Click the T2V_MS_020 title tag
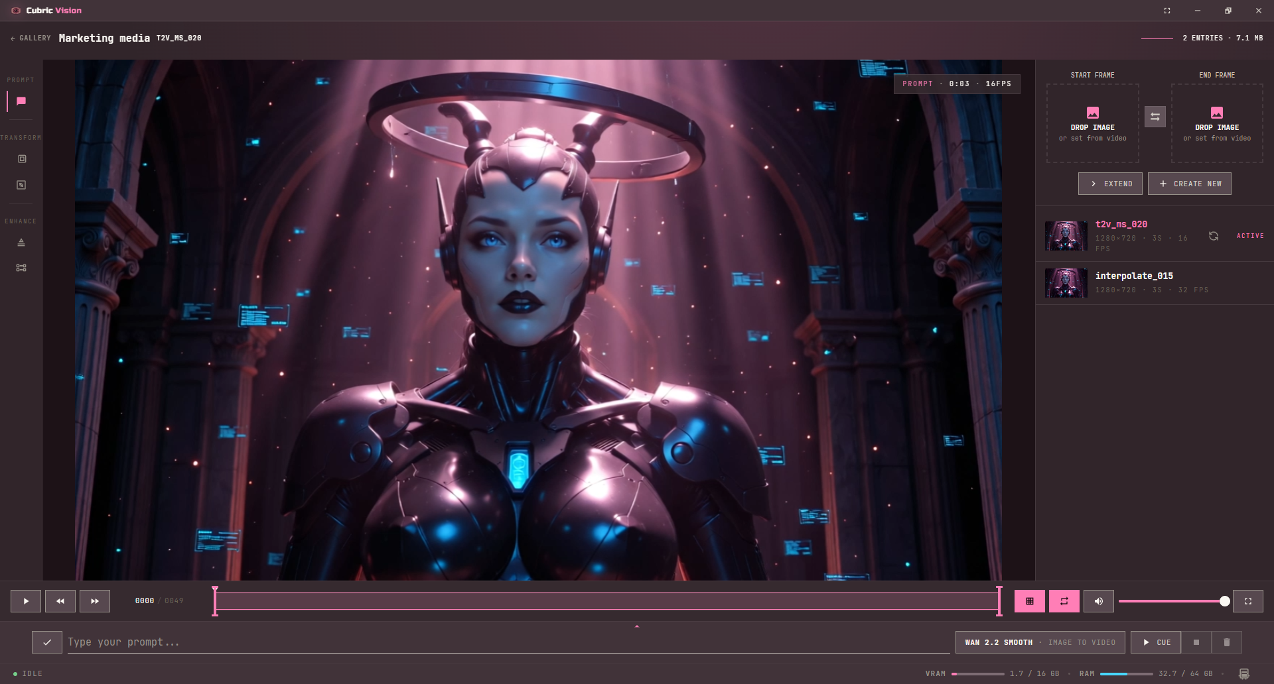 click(179, 38)
